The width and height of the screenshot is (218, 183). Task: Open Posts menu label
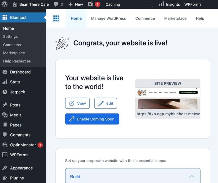pyautogui.click(x=15, y=105)
